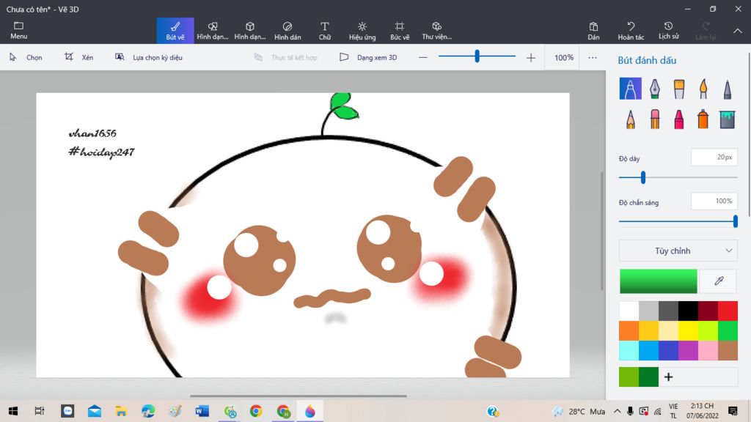The height and width of the screenshot is (422, 751).
Task: Click the Độ dày thickness slider
Action: point(678,177)
